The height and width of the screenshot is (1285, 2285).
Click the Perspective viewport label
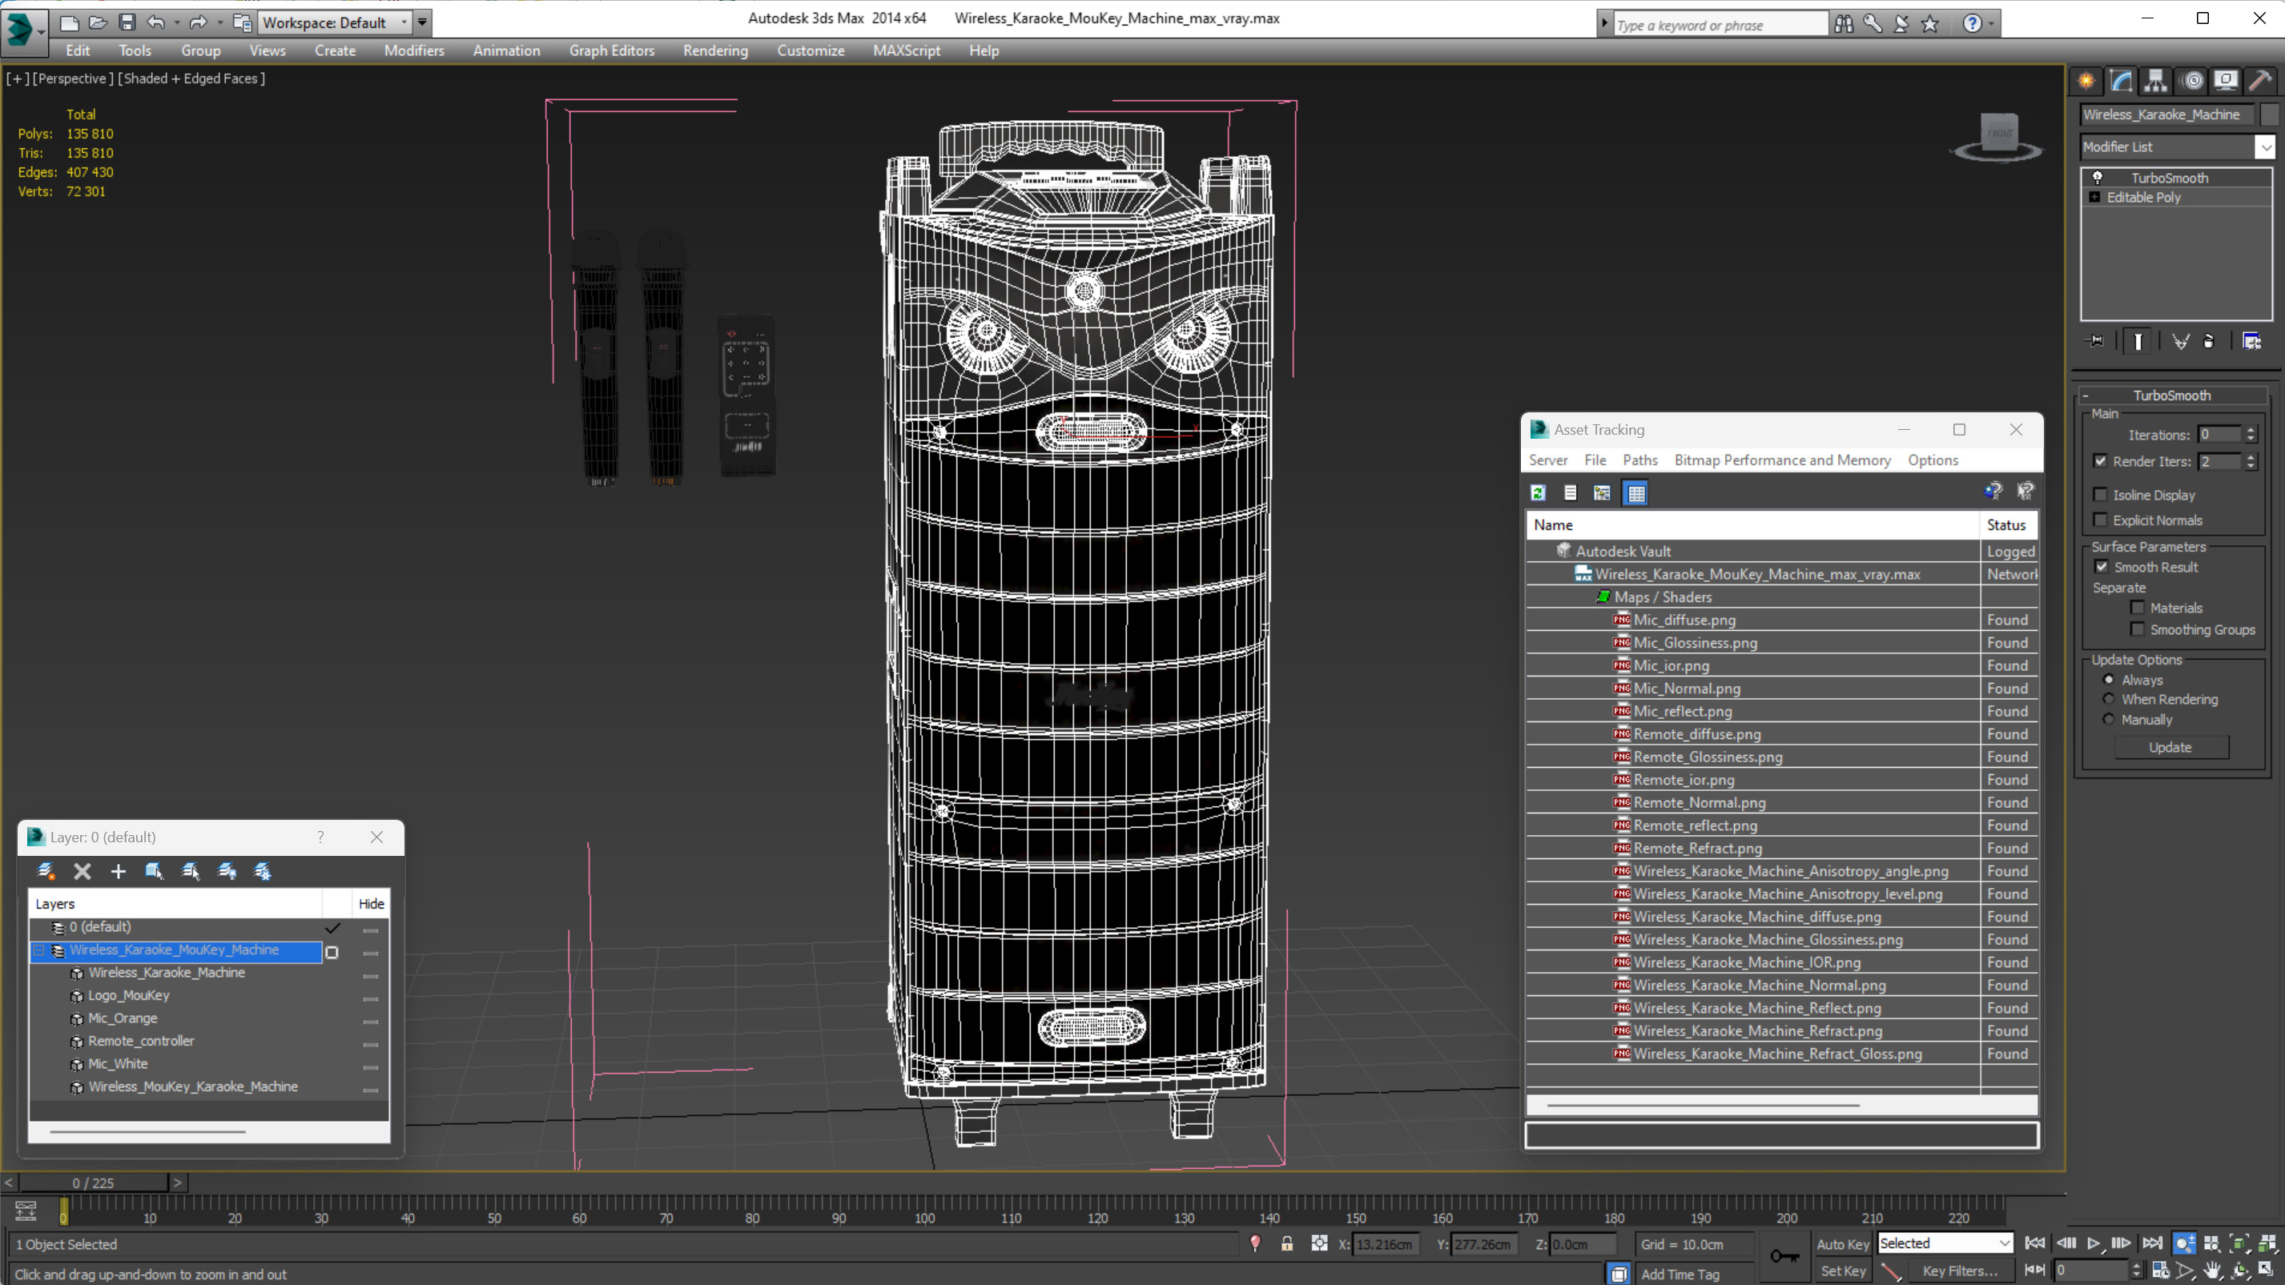(x=73, y=78)
